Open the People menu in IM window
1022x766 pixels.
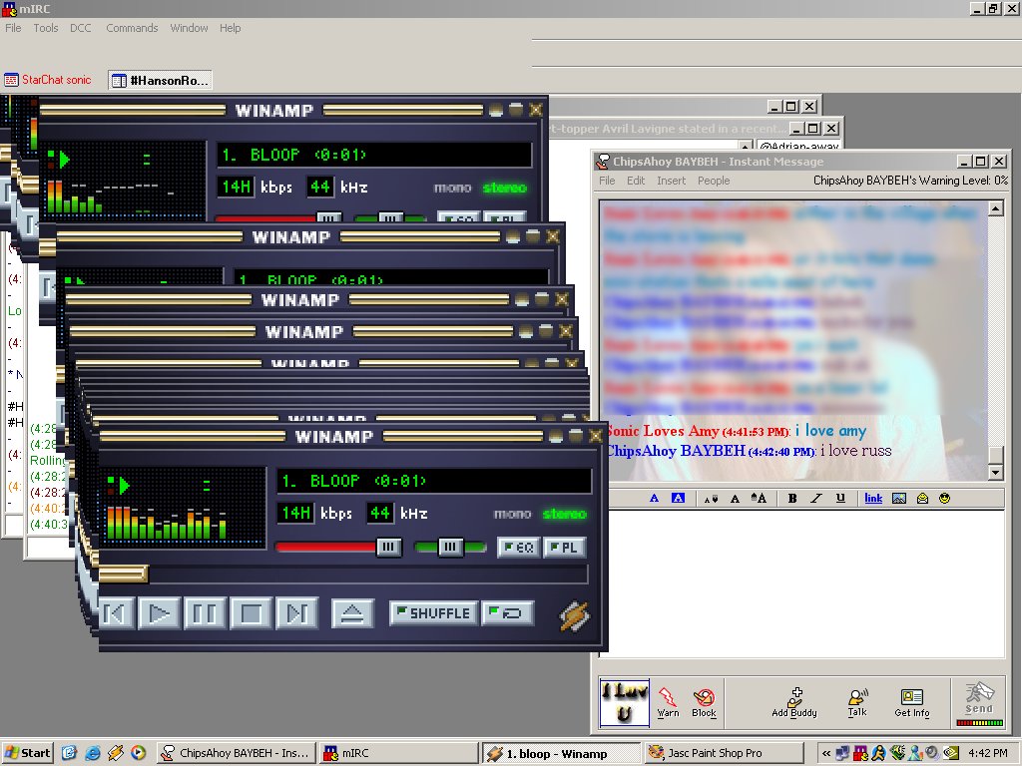coord(714,181)
